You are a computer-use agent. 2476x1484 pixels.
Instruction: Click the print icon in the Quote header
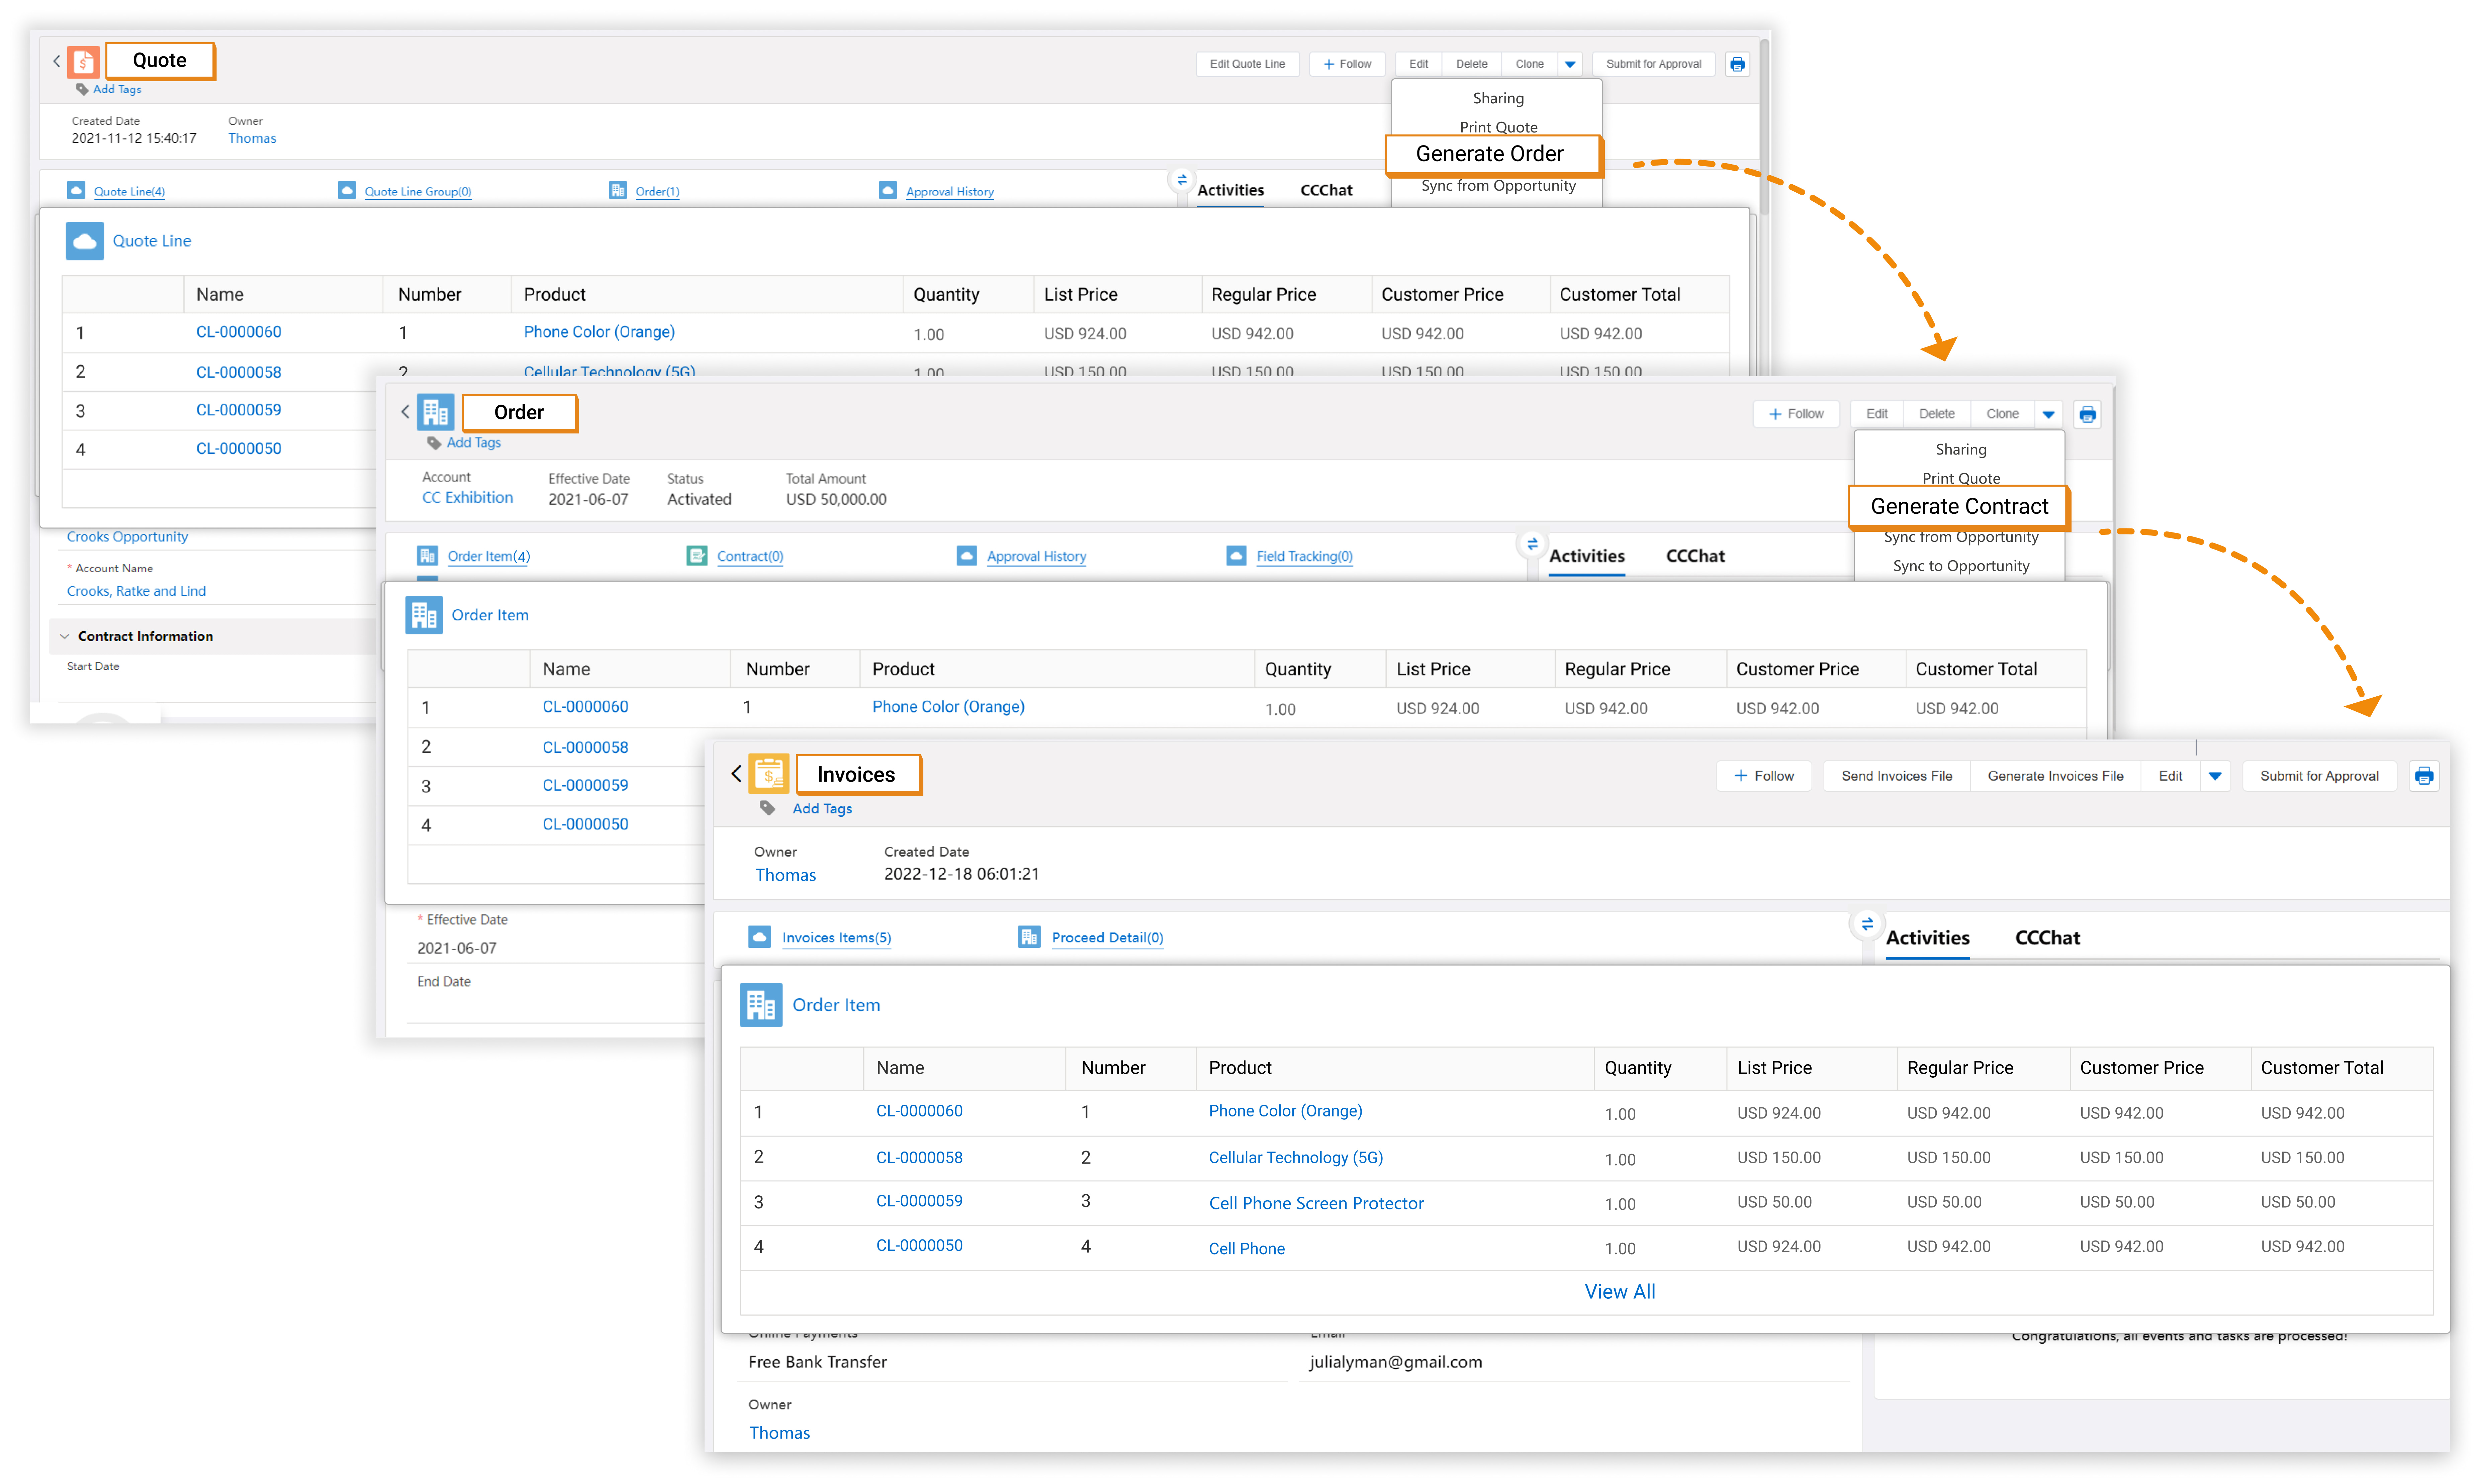1737,64
